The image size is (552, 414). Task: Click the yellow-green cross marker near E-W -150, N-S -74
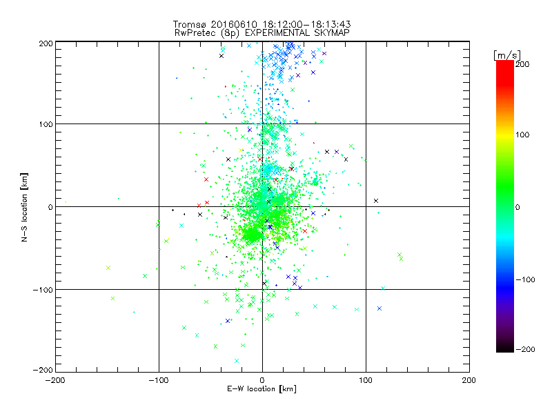(x=108, y=268)
